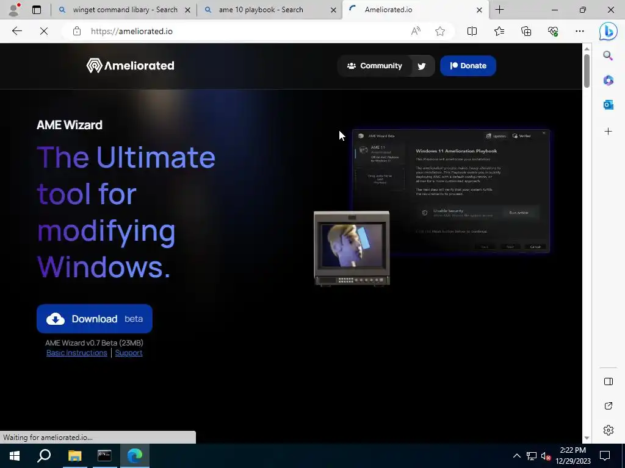This screenshot has width=625, height=468.
Task: Go back to previous page
Action: point(16,31)
